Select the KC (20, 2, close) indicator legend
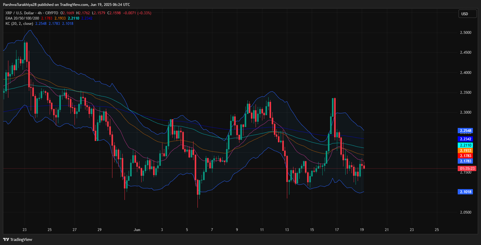The height and width of the screenshot is (245, 481). tap(19, 23)
